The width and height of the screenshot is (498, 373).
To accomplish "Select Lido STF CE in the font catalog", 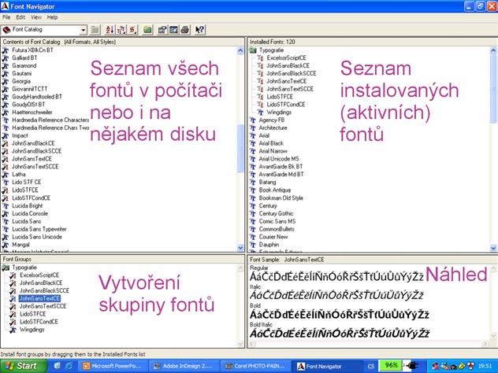I will [x=27, y=182].
